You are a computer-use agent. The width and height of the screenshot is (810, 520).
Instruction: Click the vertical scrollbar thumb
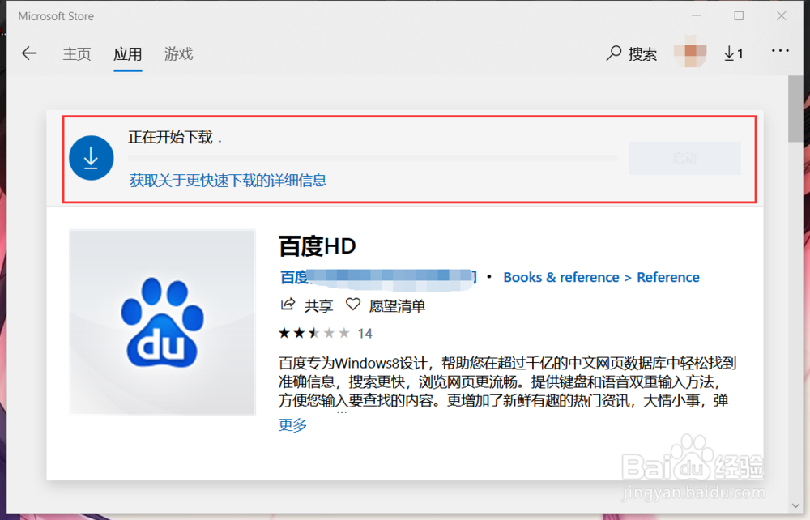[x=795, y=109]
